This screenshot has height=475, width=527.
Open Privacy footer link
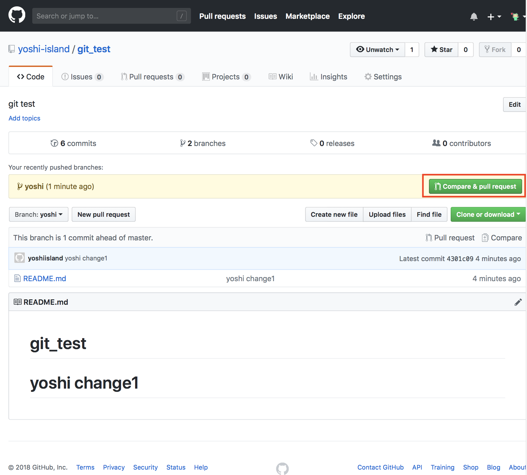[x=114, y=467]
